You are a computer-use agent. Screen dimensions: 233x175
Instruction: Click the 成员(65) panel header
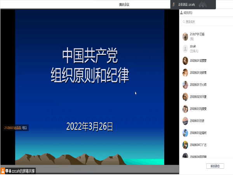[x=188, y=13]
